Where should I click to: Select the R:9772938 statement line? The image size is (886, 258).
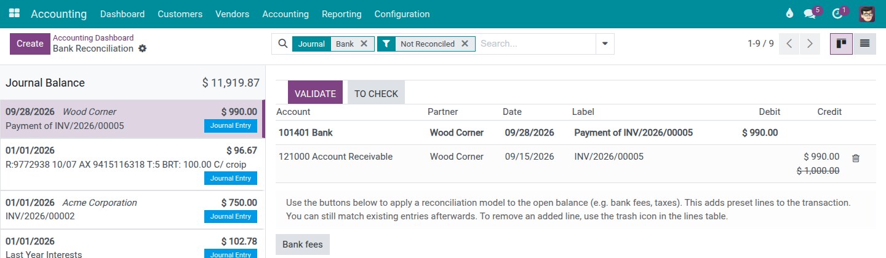(x=132, y=164)
